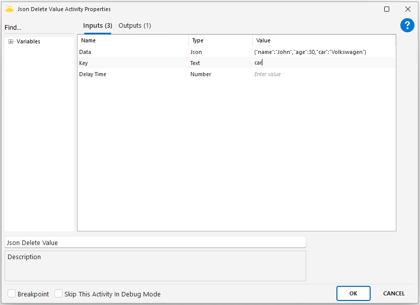Image resolution: width=420 pixels, height=305 pixels.
Task: Click the Name column header
Action: [x=133, y=40]
